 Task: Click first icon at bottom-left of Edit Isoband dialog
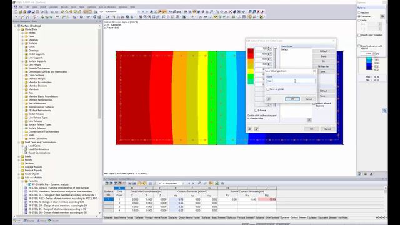point(250,129)
